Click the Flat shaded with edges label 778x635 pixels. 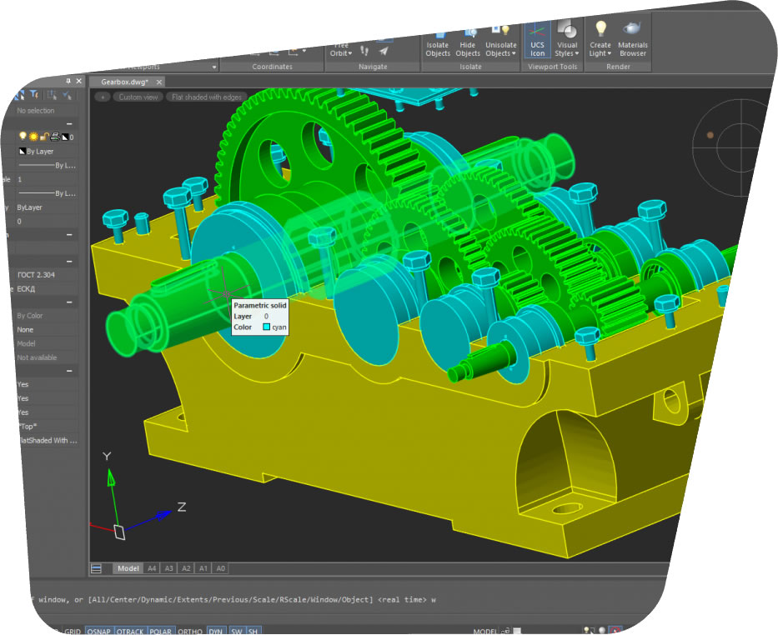pyautogui.click(x=207, y=97)
